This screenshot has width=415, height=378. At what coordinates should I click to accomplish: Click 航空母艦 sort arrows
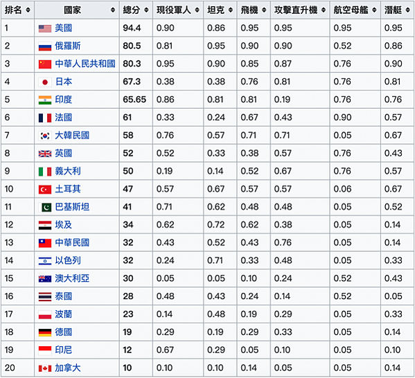point(374,10)
